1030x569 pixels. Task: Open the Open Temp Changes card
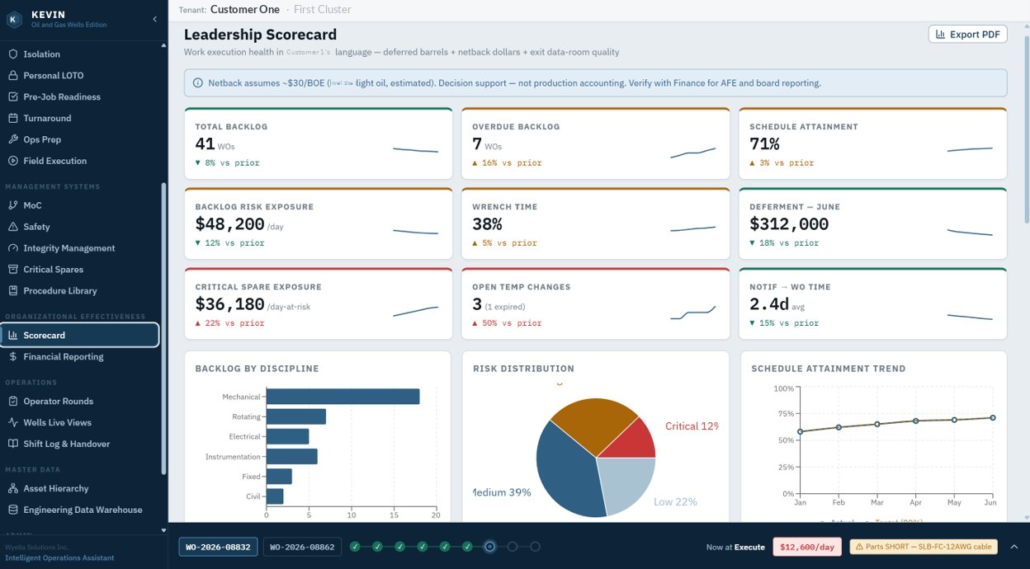tap(595, 303)
